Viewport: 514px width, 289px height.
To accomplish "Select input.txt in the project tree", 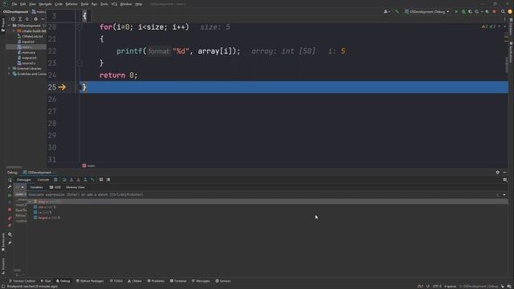I will [26, 42].
